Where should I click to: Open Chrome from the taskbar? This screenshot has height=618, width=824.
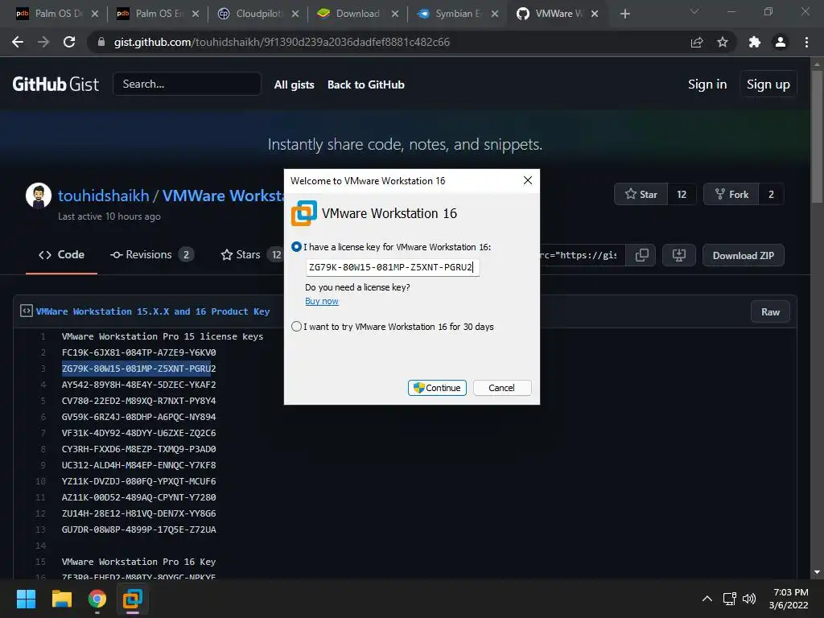[97, 599]
